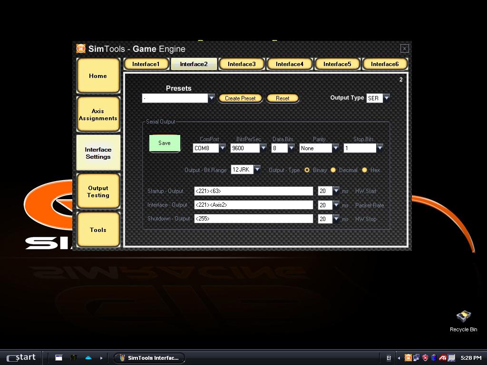Open the Stop Bits dropdown
The image size is (487, 365).
tap(380, 148)
